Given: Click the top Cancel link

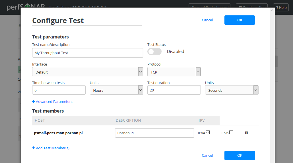Looking at the screenshot, I should (207, 20).
